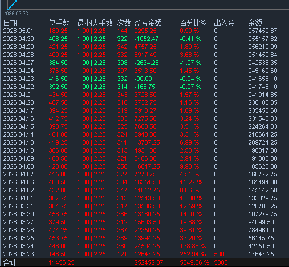Click the 2026.03.23 chart axis label
Screen dimensions: 289x267
pos(16,14)
